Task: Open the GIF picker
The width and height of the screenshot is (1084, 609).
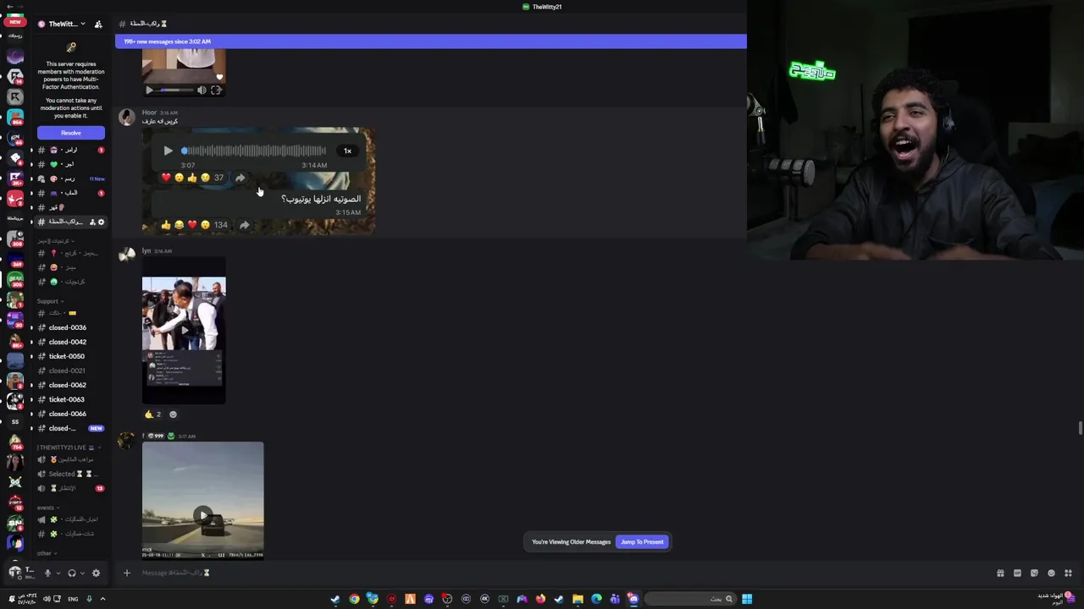Action: pyautogui.click(x=1017, y=573)
